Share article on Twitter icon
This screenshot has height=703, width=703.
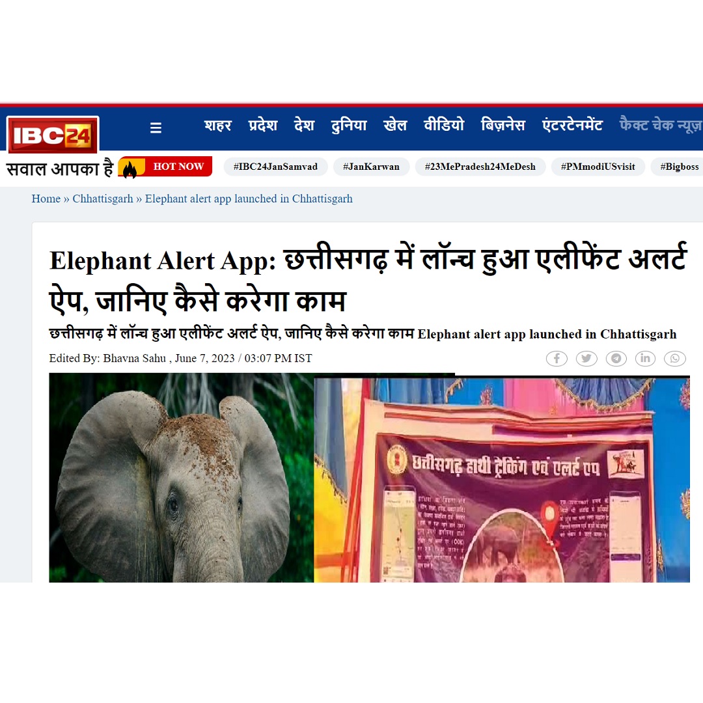coord(586,358)
